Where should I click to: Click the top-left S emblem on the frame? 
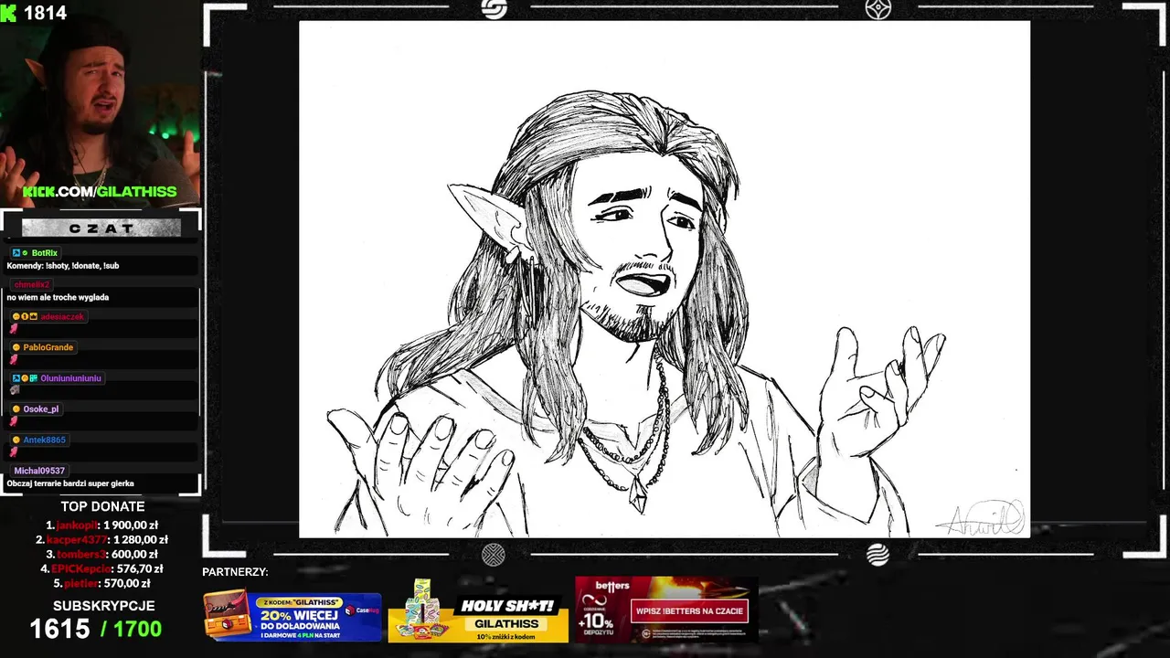[x=494, y=9]
